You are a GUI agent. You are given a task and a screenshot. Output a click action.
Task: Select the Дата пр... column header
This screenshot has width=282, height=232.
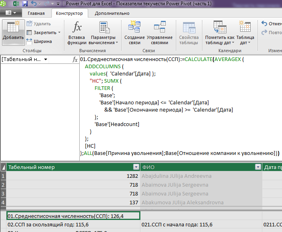tap(272, 167)
